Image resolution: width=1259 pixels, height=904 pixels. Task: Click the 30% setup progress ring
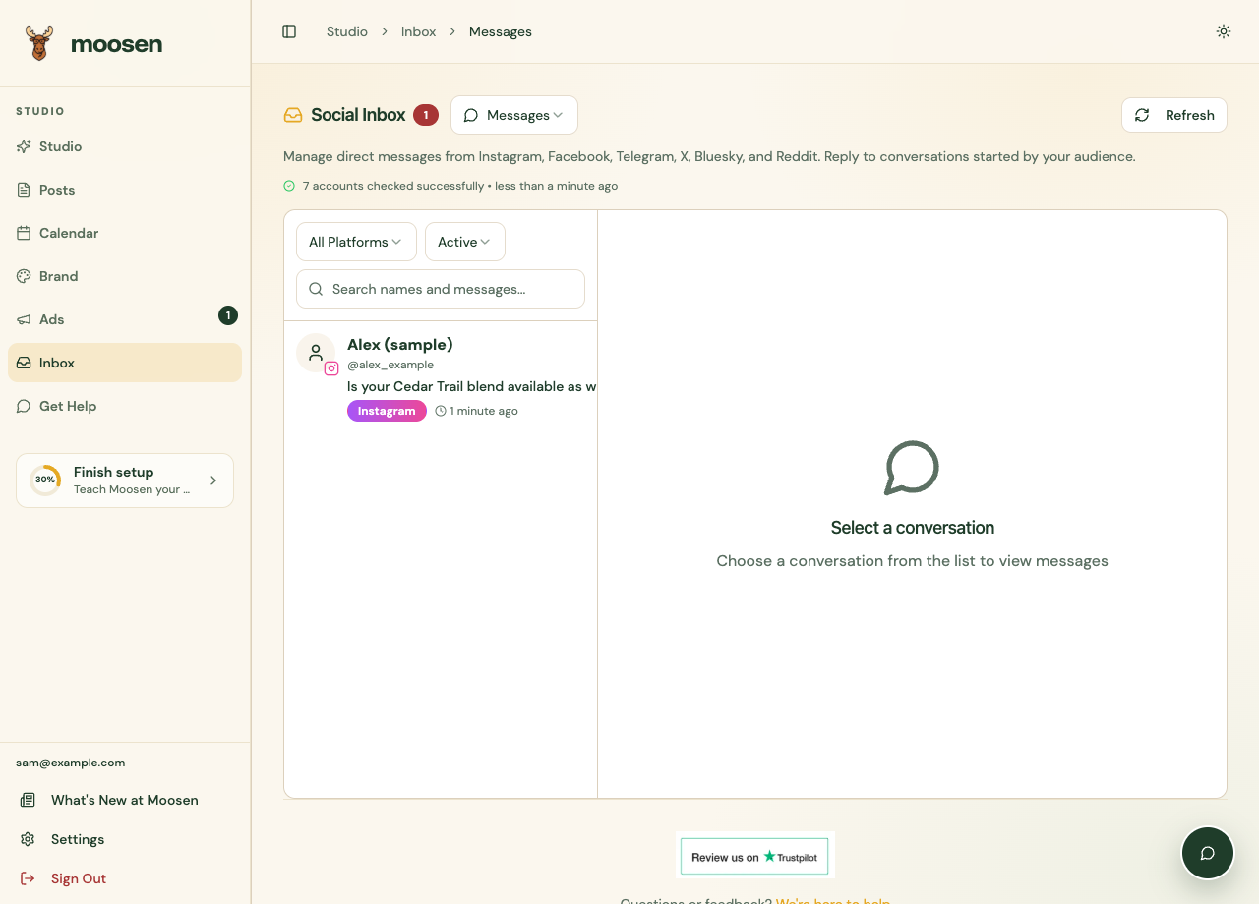tap(45, 480)
